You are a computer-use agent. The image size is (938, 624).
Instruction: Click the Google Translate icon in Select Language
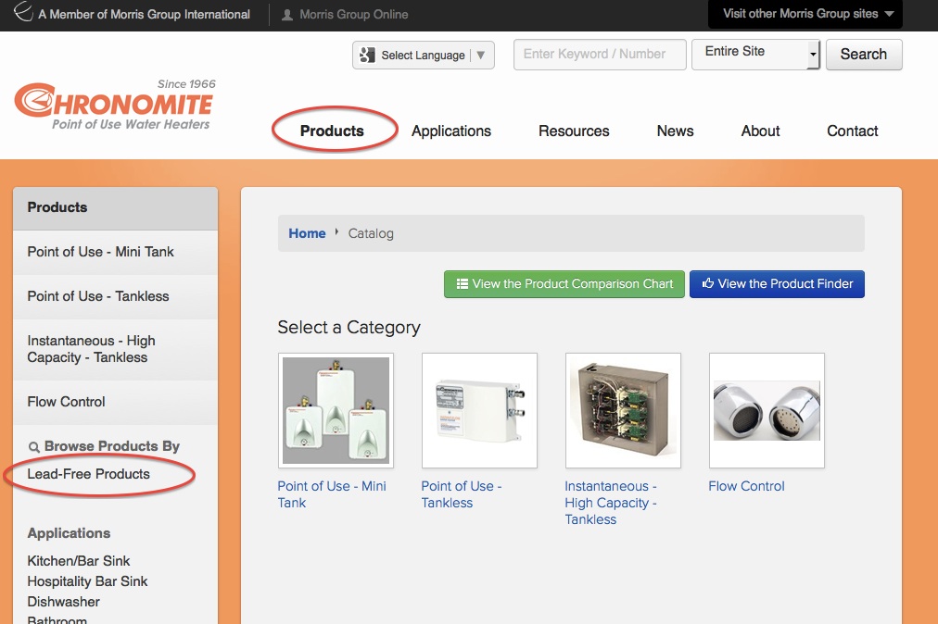point(367,55)
